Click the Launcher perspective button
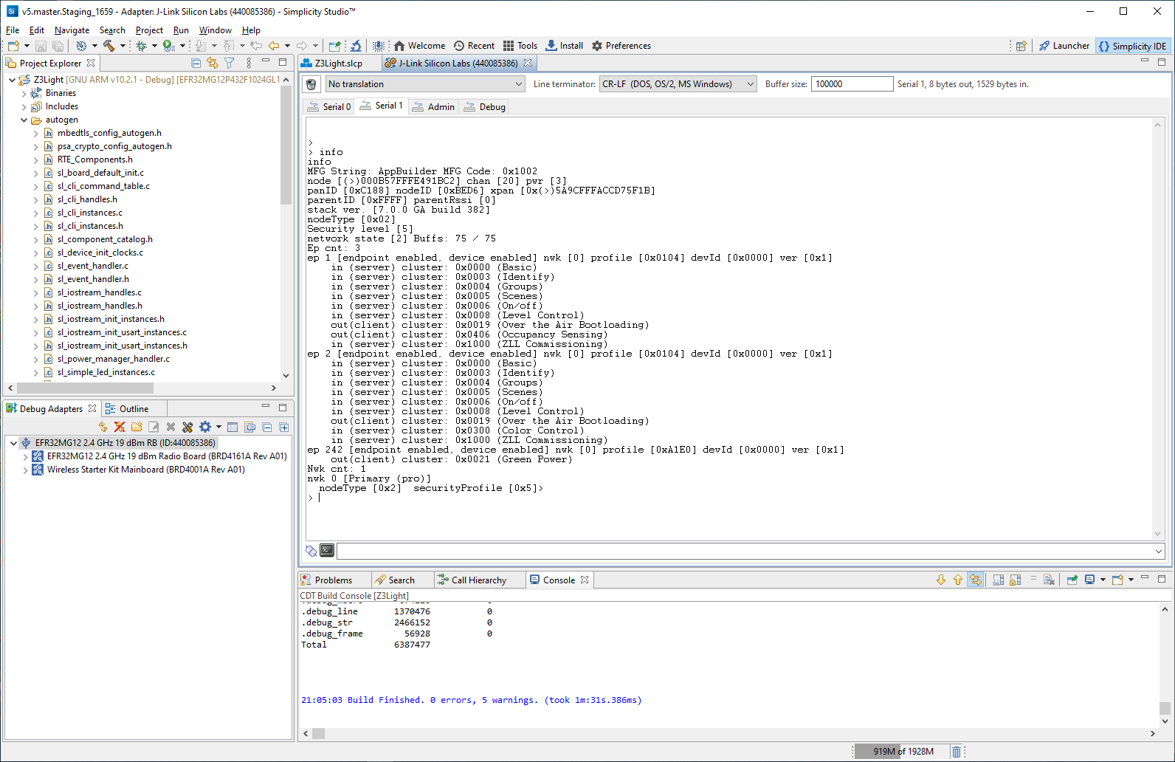 [x=1064, y=46]
